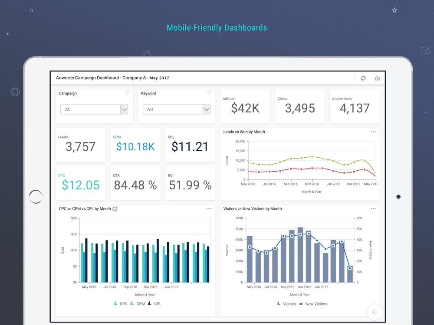
Task: Click the CPM $10.18K value
Action: point(135,147)
